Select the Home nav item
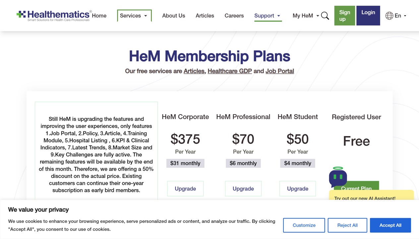Viewport: 419px width, 239px height. 99,16
